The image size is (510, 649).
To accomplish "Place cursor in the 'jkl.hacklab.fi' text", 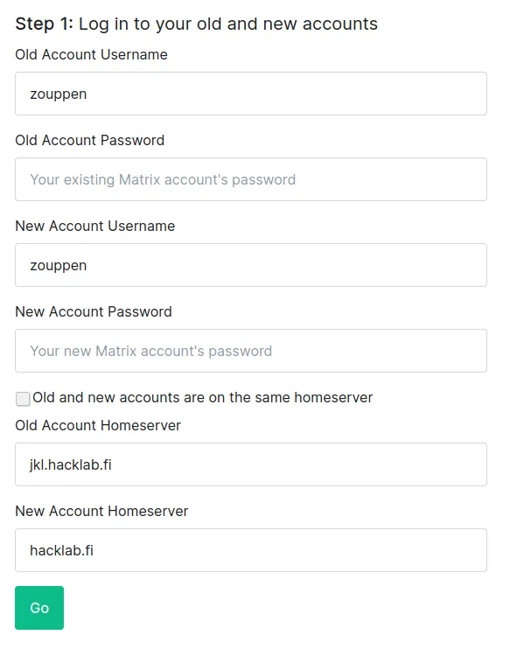I will pos(71,464).
